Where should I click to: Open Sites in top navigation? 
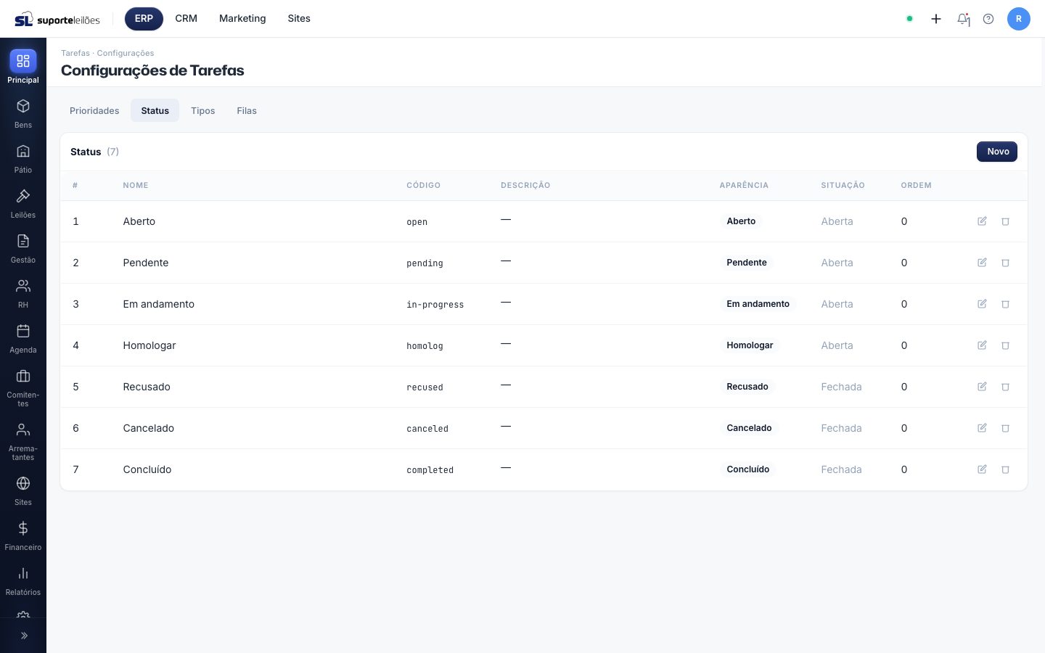299,19
